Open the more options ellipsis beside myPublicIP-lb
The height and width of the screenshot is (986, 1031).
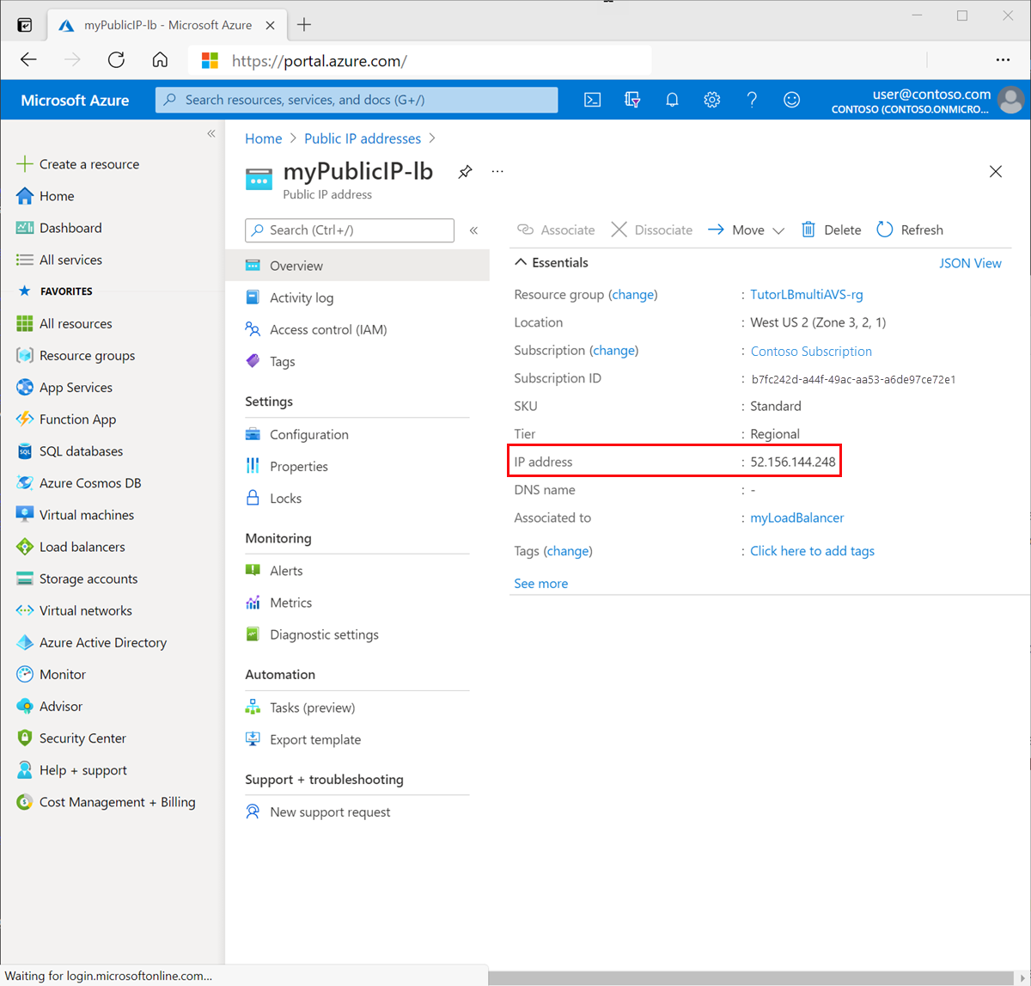click(x=497, y=171)
